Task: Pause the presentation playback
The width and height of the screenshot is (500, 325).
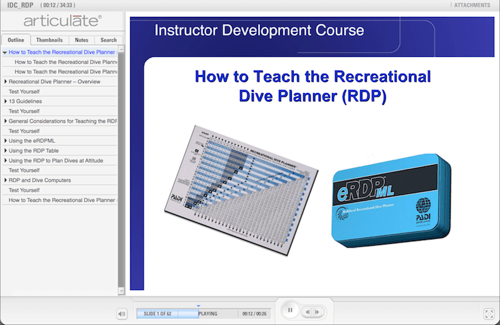Action: pos(290,310)
